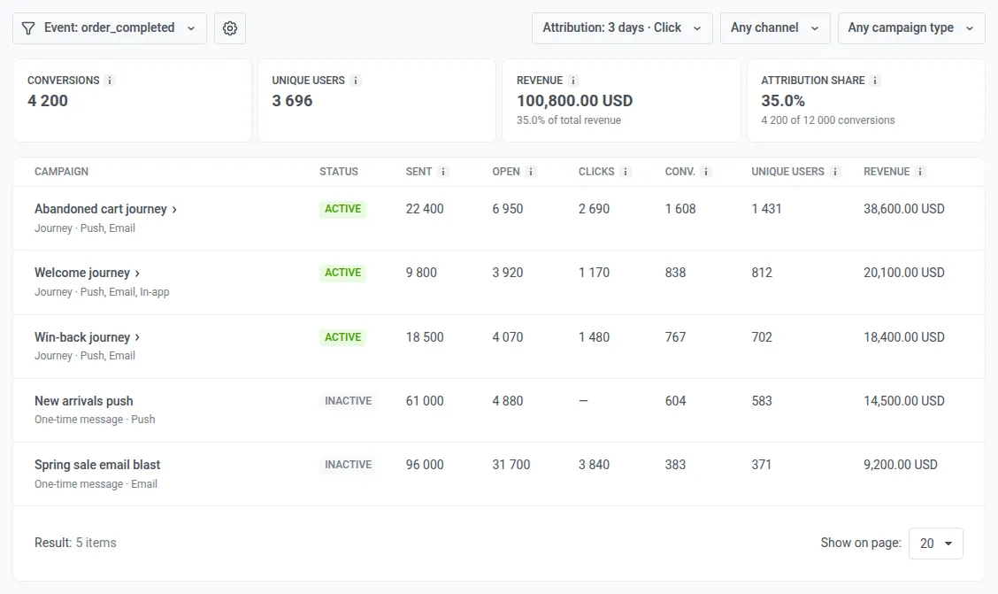
Task: Open Welcome journey campaign
Action: pyautogui.click(x=82, y=273)
